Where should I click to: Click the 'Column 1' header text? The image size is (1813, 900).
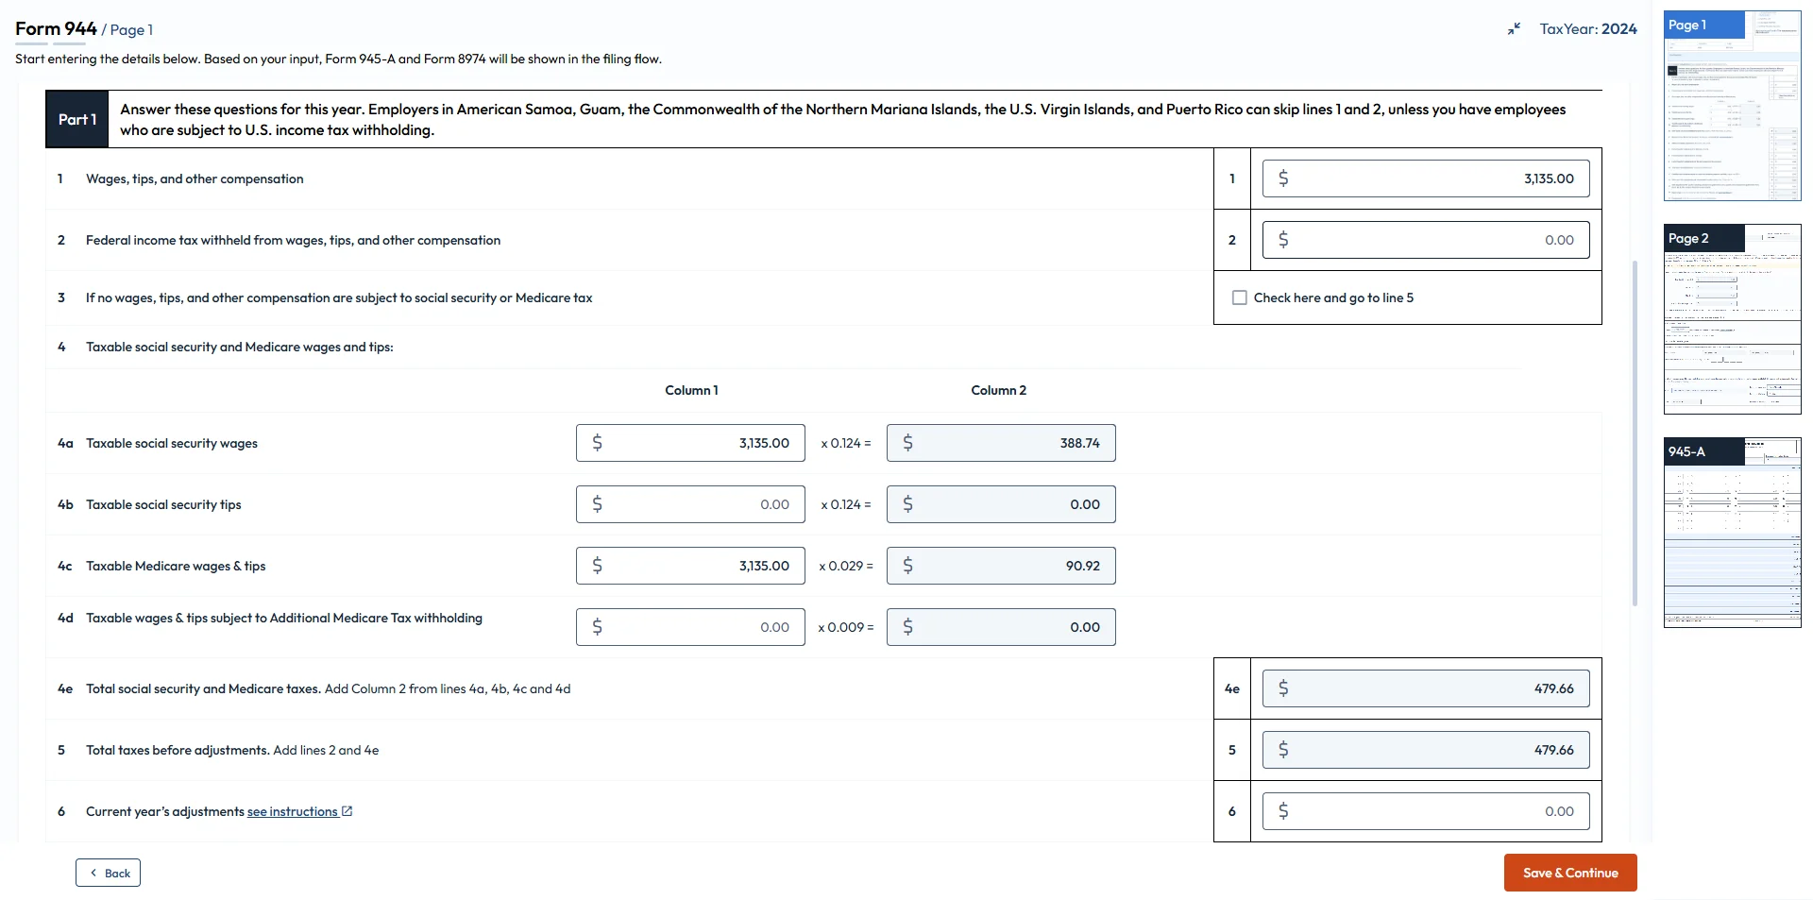click(691, 390)
